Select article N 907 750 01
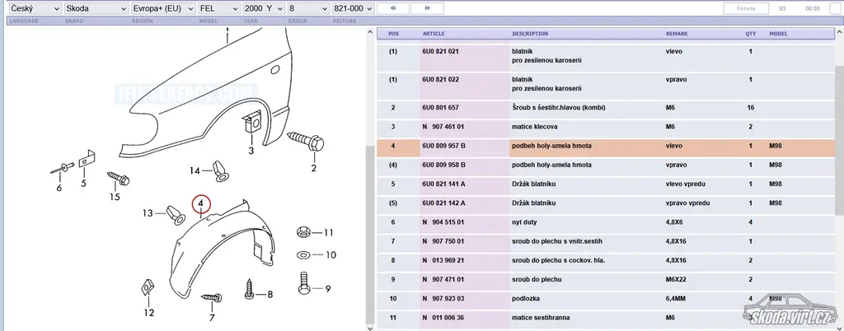 [x=443, y=241]
